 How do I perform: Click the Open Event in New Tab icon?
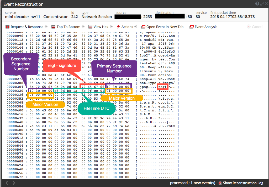(143, 27)
